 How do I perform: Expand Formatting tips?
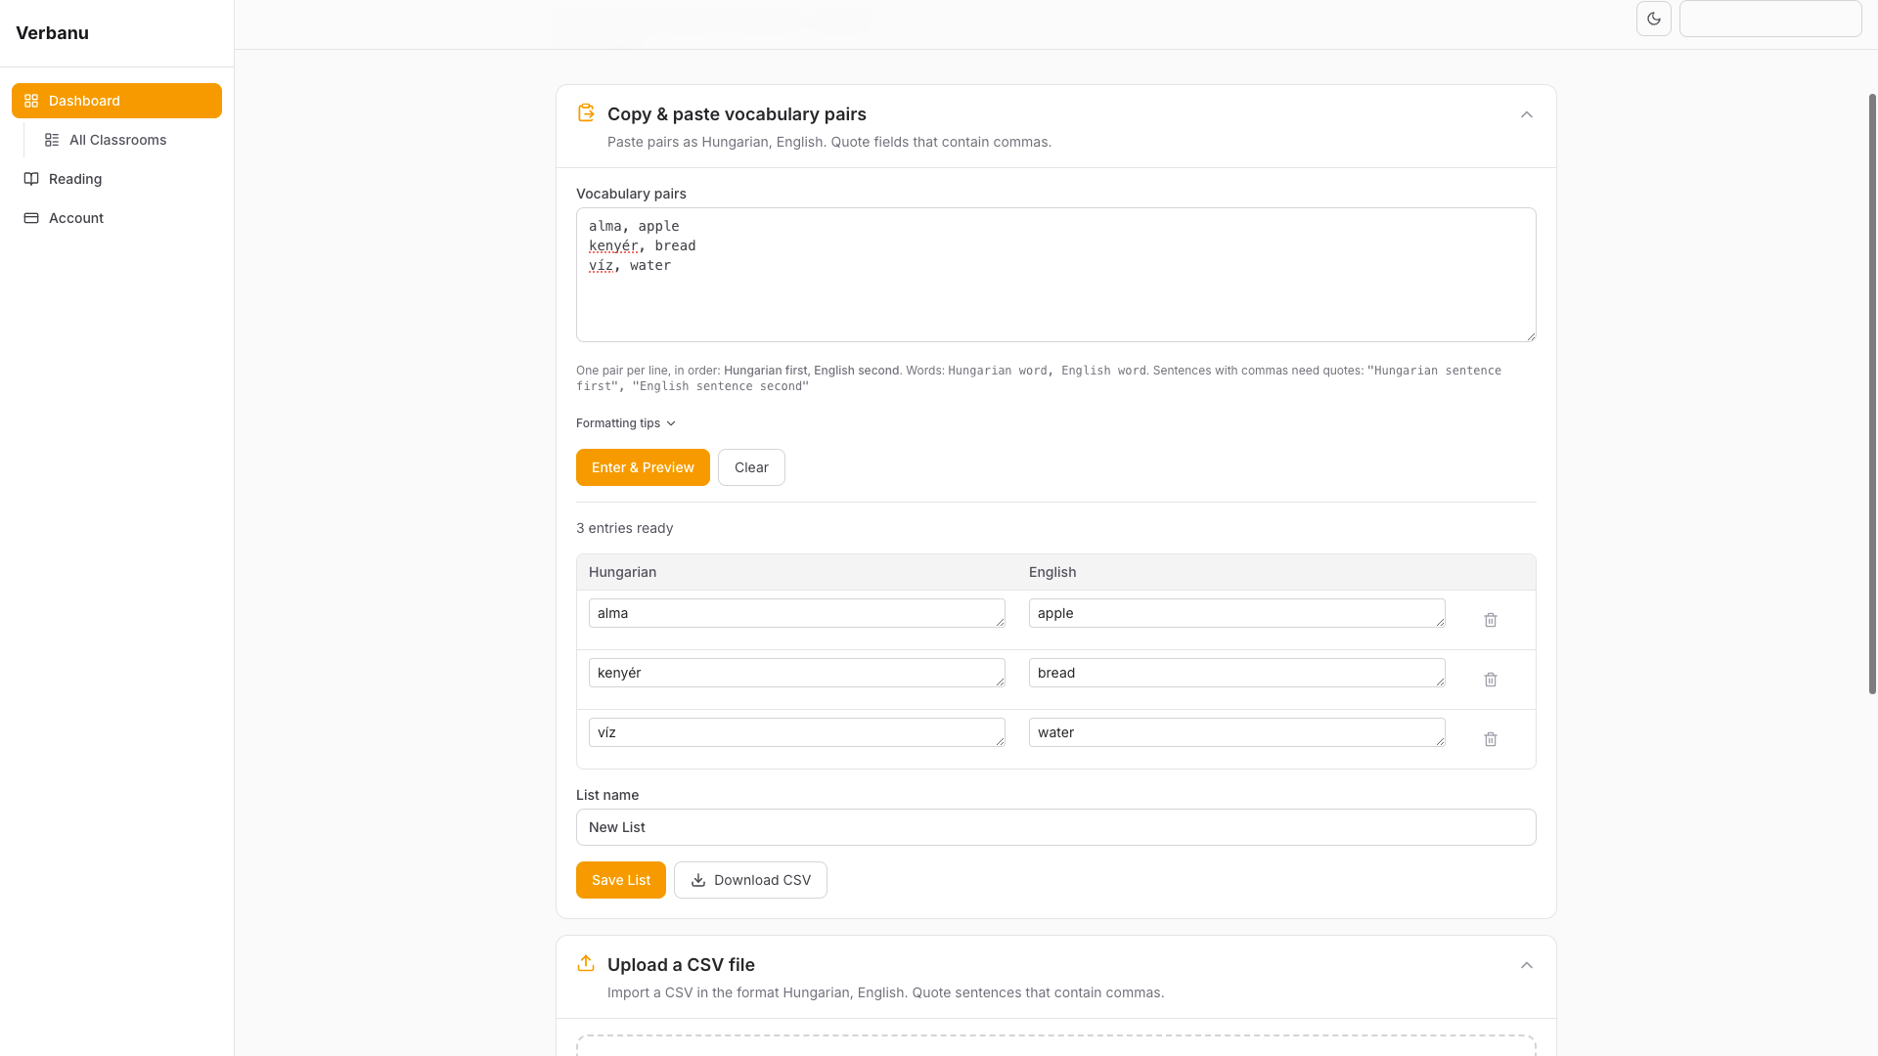626,423
